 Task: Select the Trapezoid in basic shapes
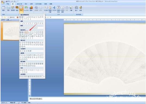(32, 32)
